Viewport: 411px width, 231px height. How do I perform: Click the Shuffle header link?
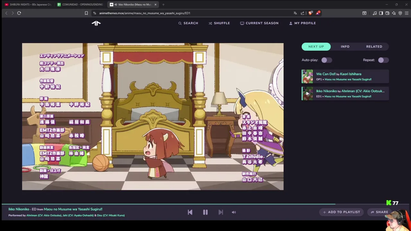pos(219,23)
